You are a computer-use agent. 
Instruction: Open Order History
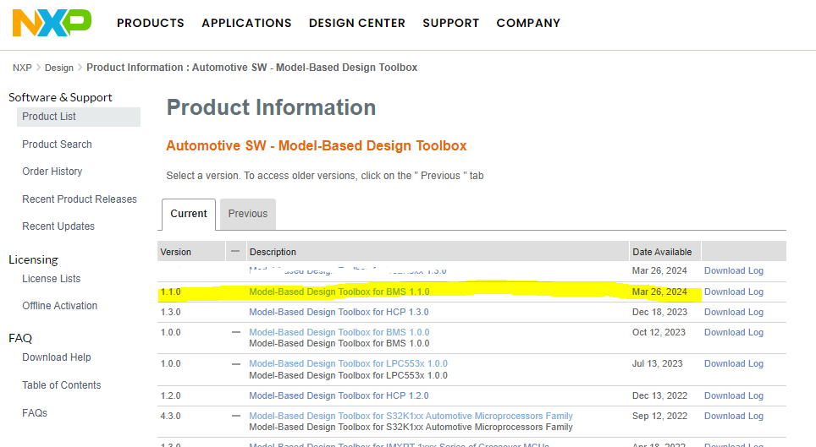point(52,172)
